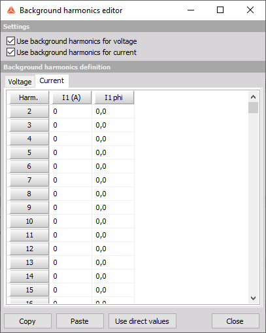Click the Harm. column header

point(29,97)
